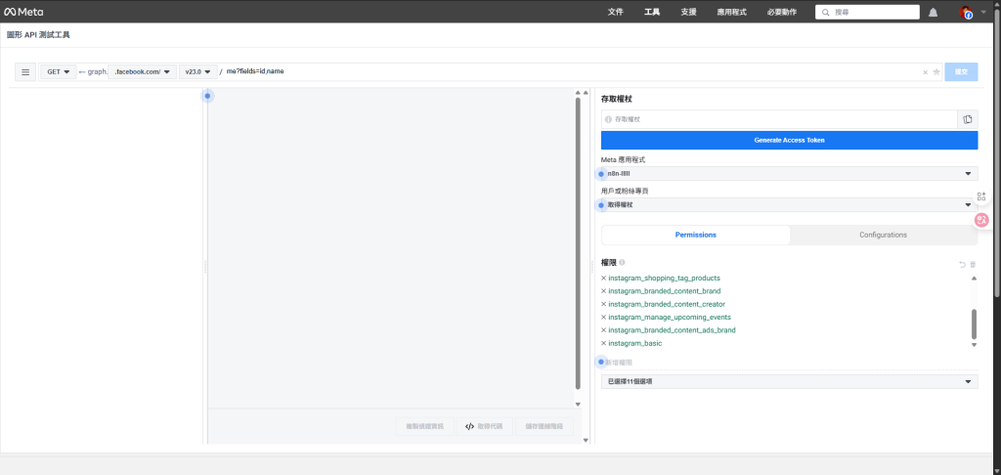Open the .facebook.com/ domain dropdown
Image resolution: width=1001 pixels, height=475 pixels.
pos(142,72)
